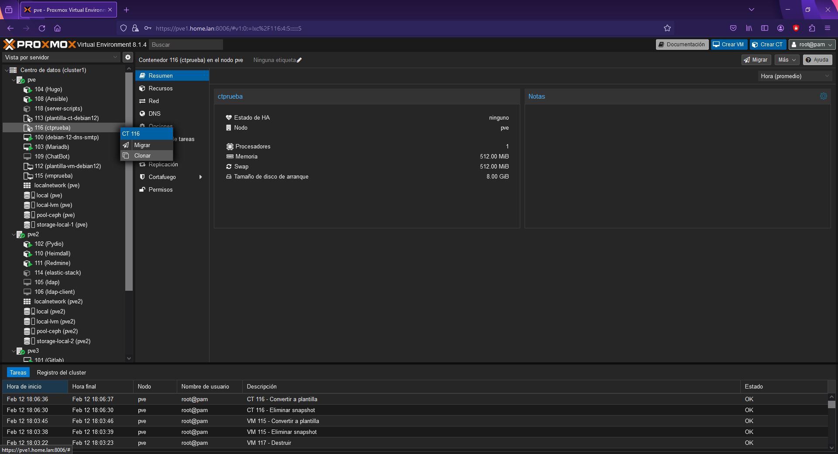Click the Notas panel gear icon

tap(823, 96)
